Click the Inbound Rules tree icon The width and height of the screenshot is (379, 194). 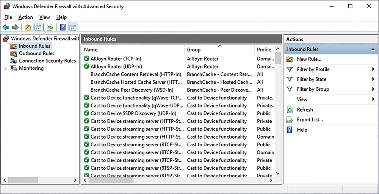[x=14, y=46]
